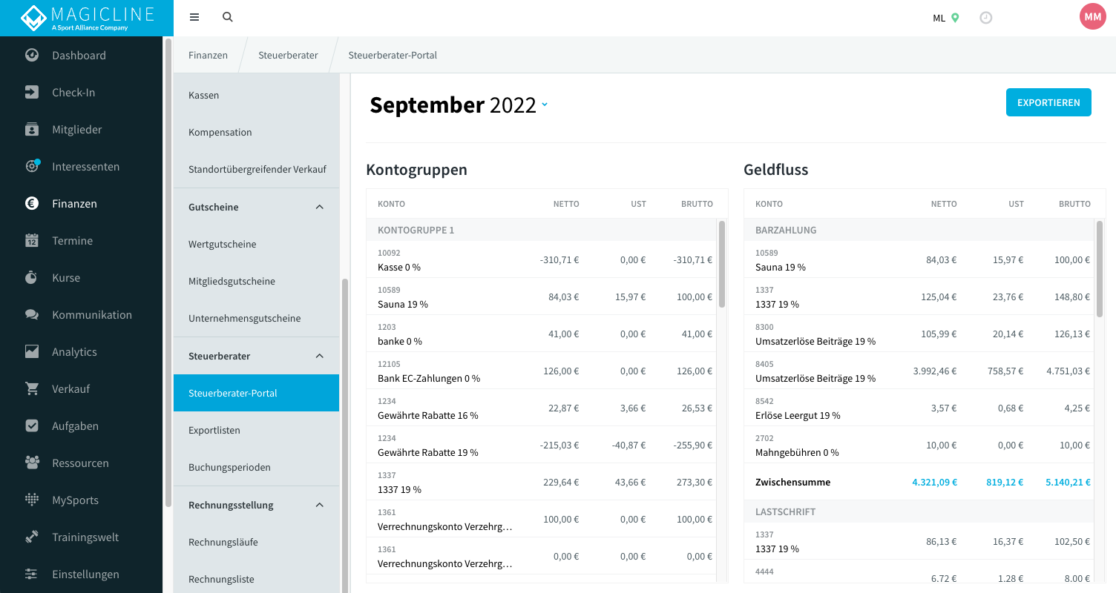Screen dimensions: 1116x593
Task: Go to the Finanzen breadcrumb
Action: coord(208,55)
